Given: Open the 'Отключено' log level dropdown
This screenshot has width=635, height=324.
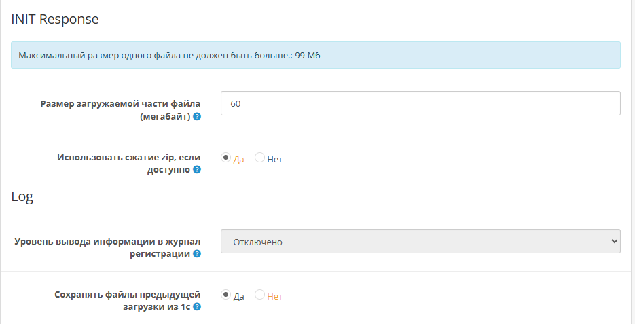Looking at the screenshot, I should point(420,241).
